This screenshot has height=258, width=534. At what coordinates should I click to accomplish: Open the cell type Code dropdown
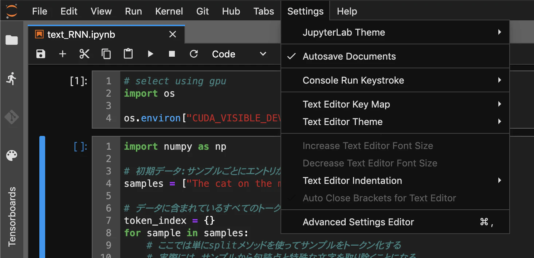click(239, 54)
